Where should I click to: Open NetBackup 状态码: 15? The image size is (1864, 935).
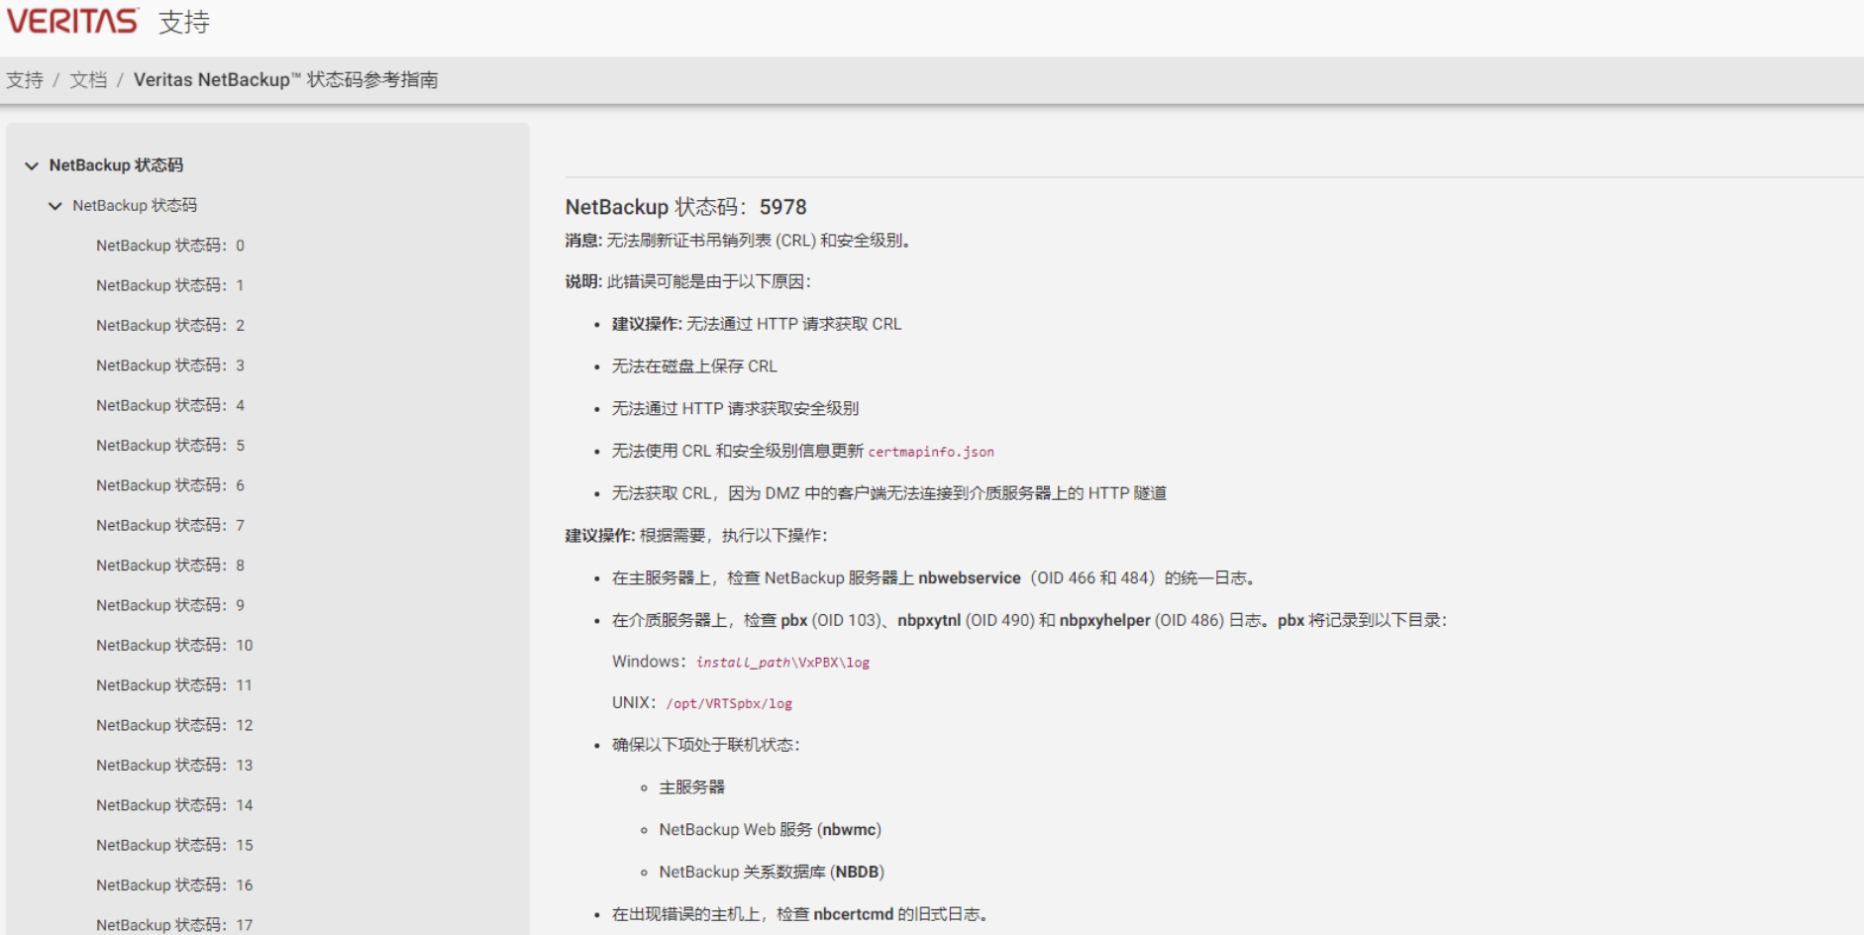point(174,845)
